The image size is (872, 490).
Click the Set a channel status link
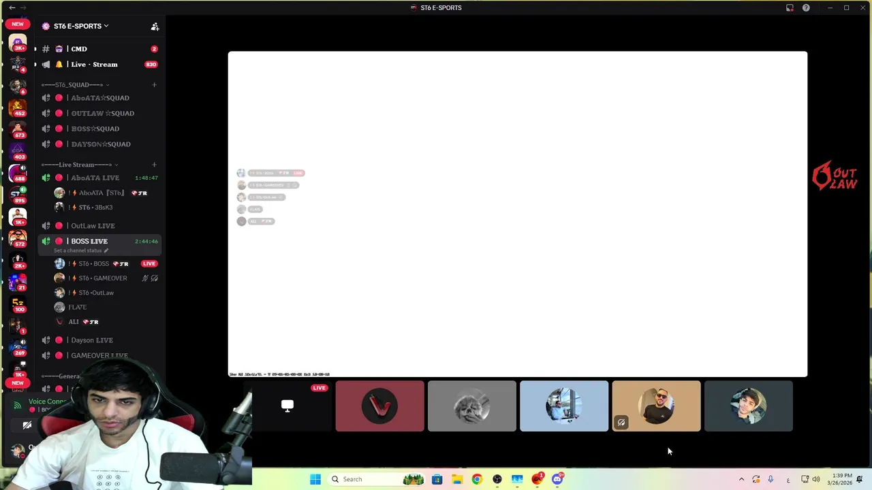coord(81,250)
